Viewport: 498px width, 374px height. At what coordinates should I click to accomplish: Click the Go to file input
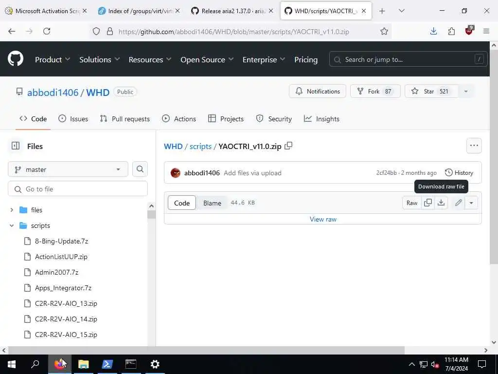pyautogui.click(x=78, y=189)
